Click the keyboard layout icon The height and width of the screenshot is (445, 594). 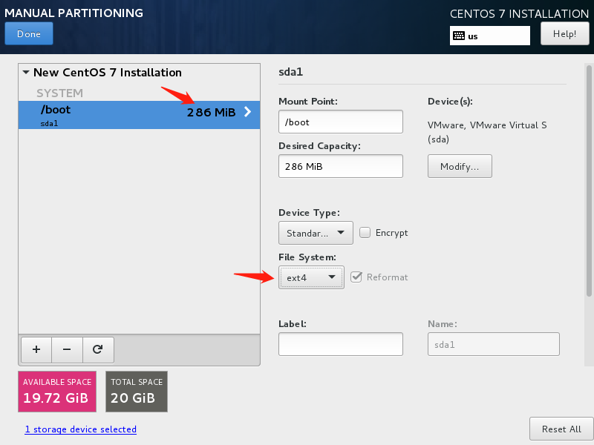tap(459, 36)
